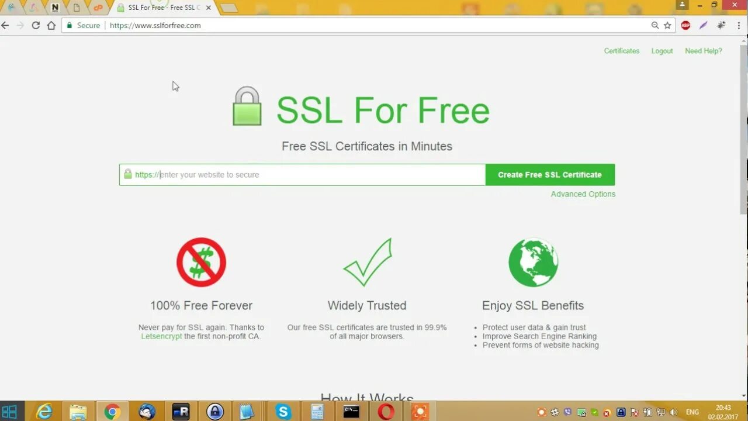Click the Enjoy SSL Benefits heading

[x=533, y=305]
